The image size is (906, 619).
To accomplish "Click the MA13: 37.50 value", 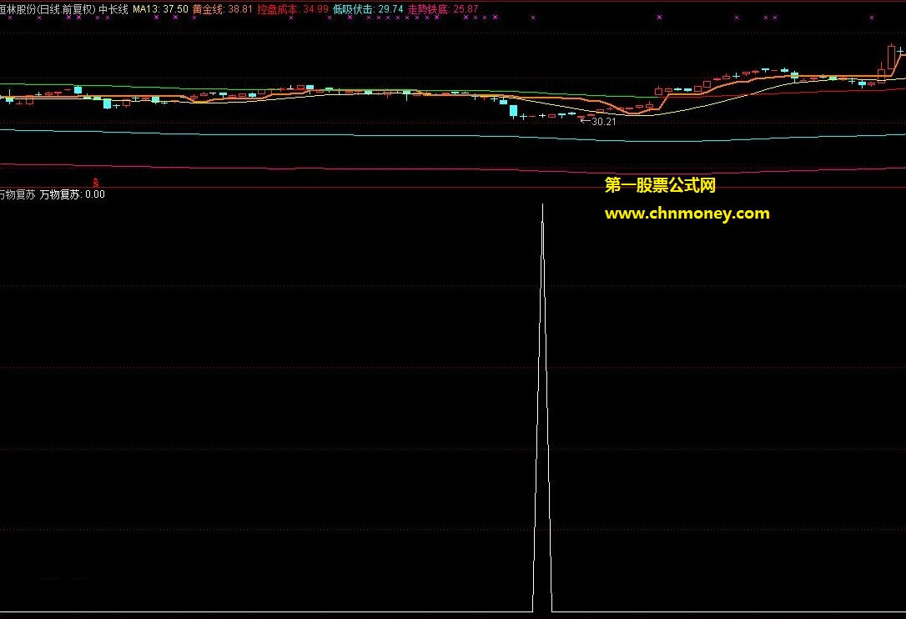I will (161, 9).
